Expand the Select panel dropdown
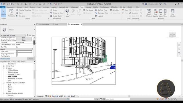The image size is (183, 103). click(3, 19)
